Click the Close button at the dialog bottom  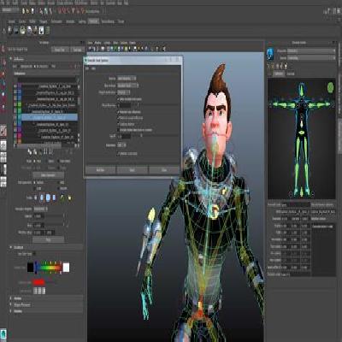(x=164, y=170)
